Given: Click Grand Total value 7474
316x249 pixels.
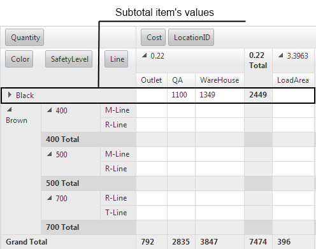Looking at the screenshot, I should pyautogui.click(x=258, y=242).
